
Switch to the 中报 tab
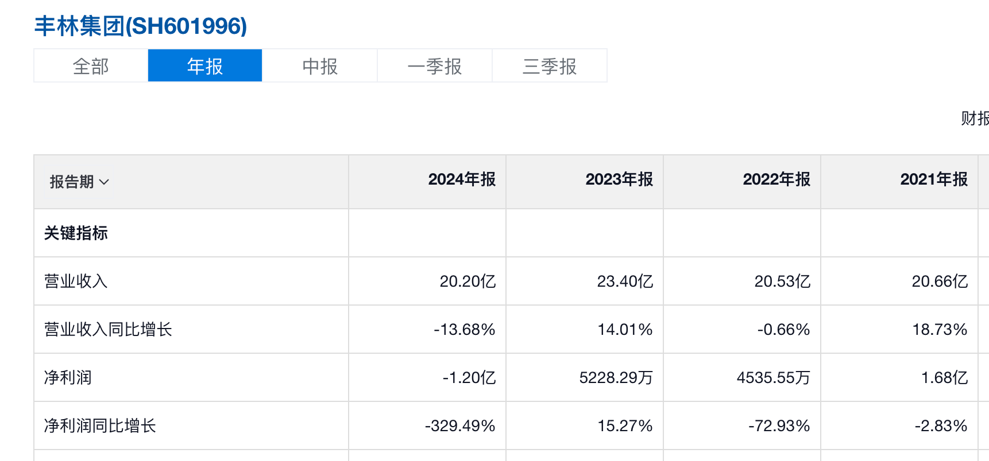coord(320,66)
